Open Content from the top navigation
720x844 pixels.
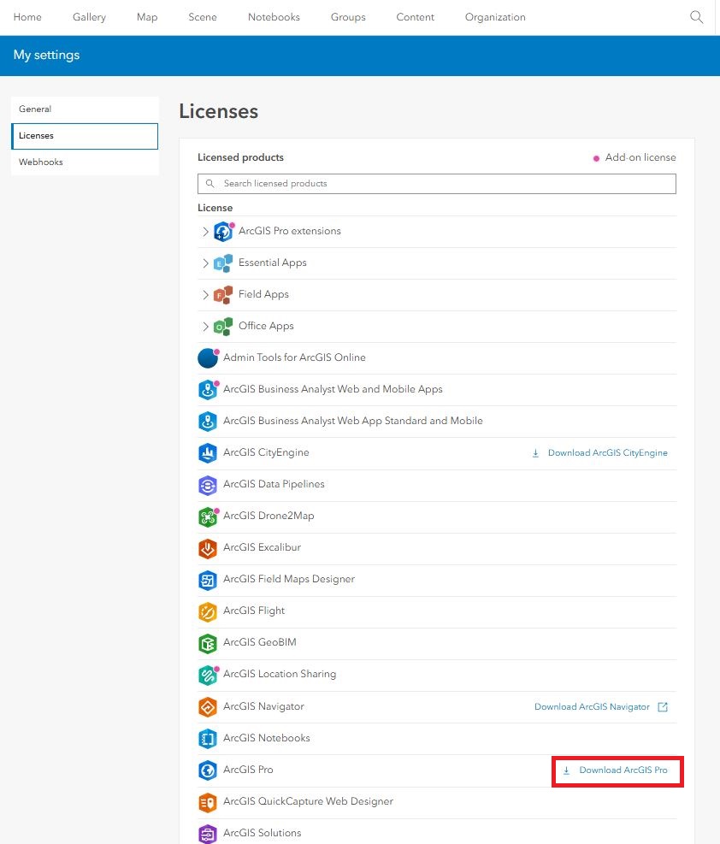tap(415, 17)
